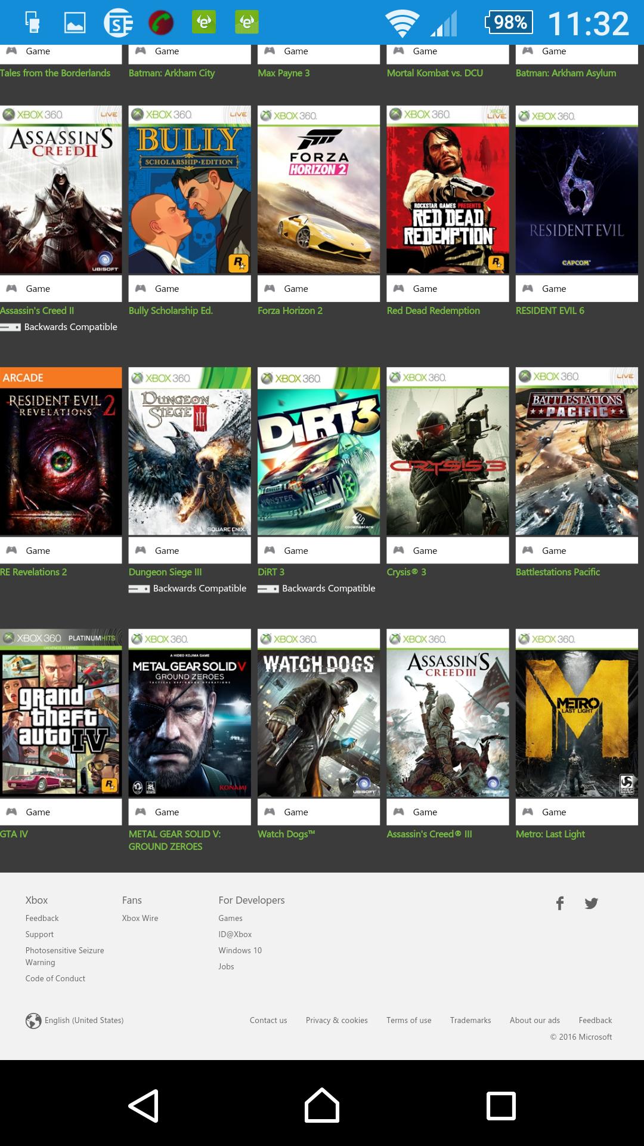Screen dimensions: 644x1146
Task: Open the Mortal Kombat vs. DCU link
Action: pyautogui.click(x=435, y=73)
